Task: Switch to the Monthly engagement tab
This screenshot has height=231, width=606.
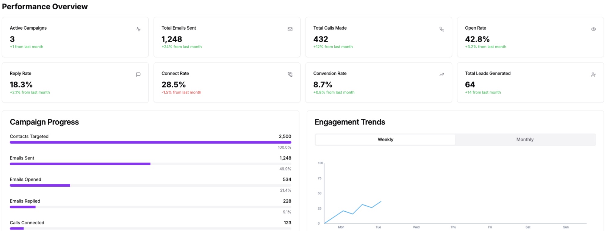Action: (525, 140)
